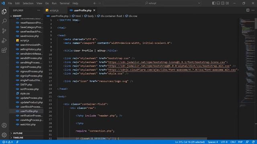Viewport: 257px width, 144px height.
Task: Open the Extensions view icon
Action: (4, 50)
